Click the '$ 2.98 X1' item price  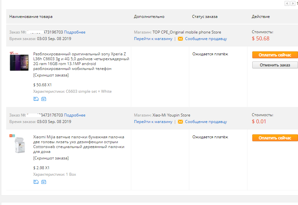click(41, 168)
